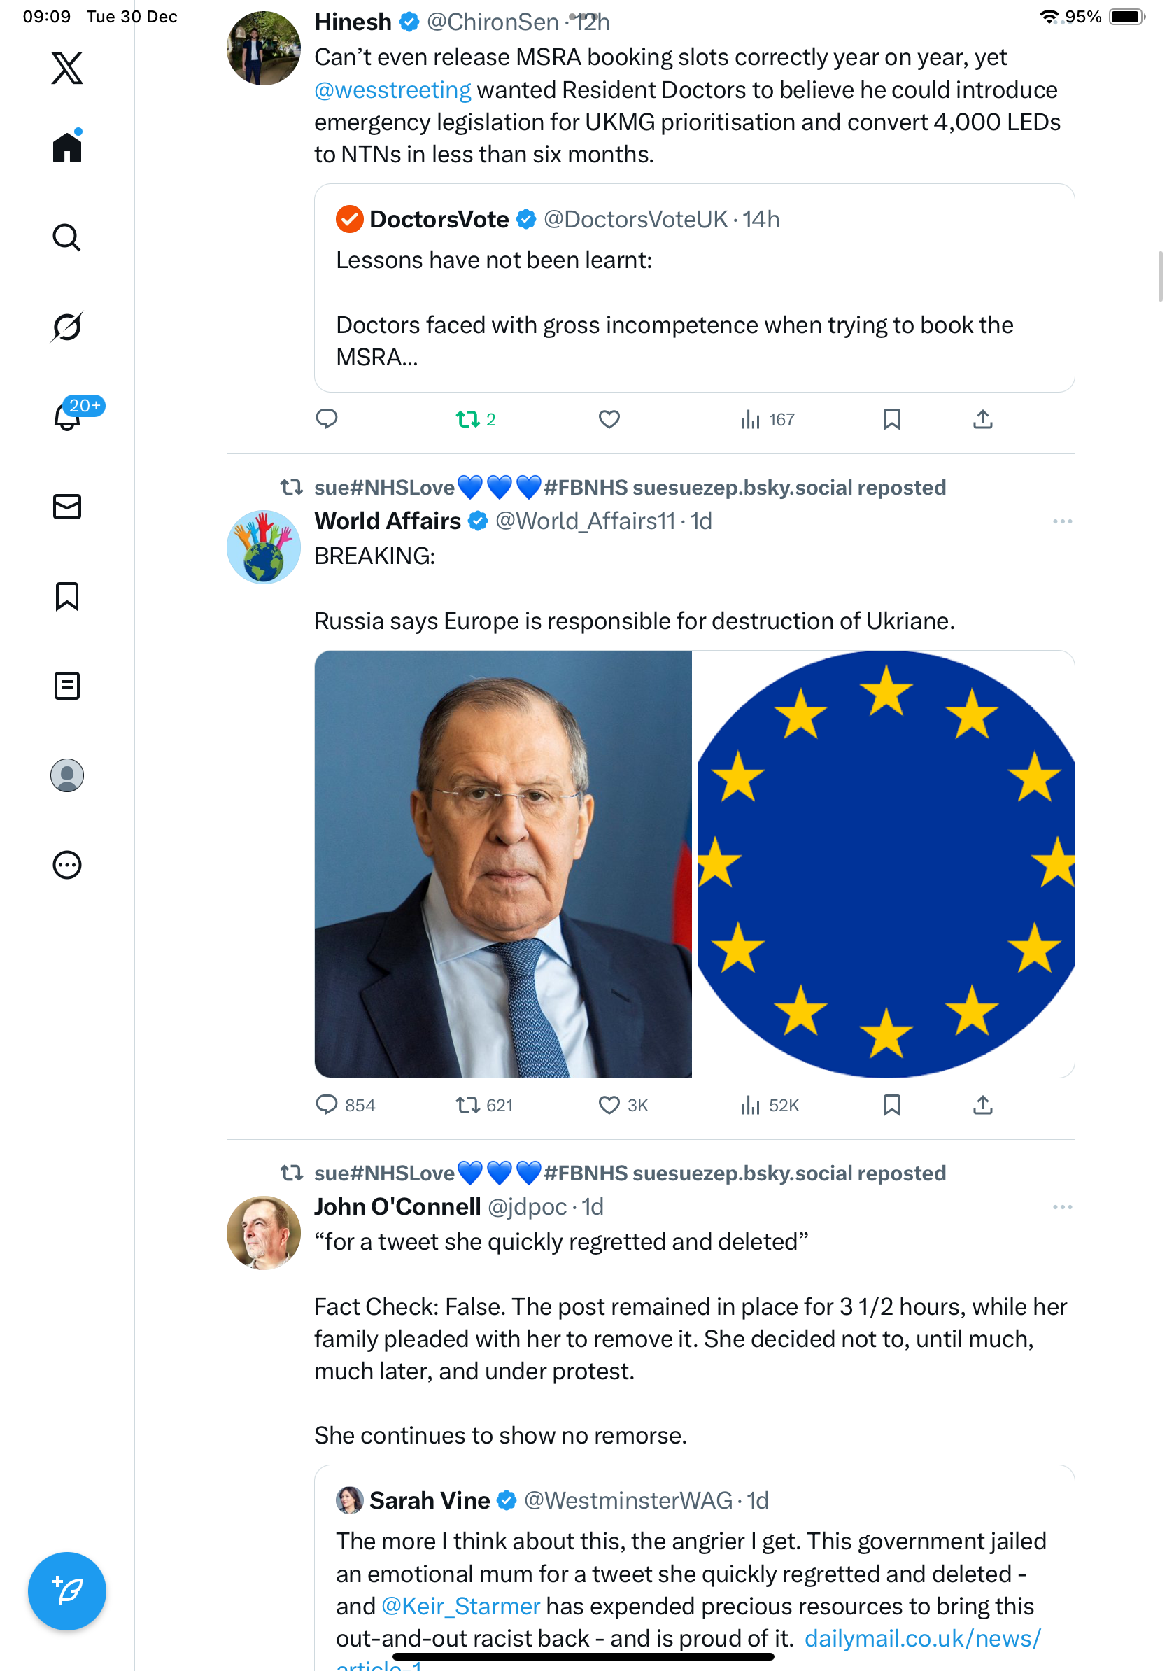Screen dimensions: 1167x1671
Task: Undo repost on Hinesh's post
Action: (468, 419)
